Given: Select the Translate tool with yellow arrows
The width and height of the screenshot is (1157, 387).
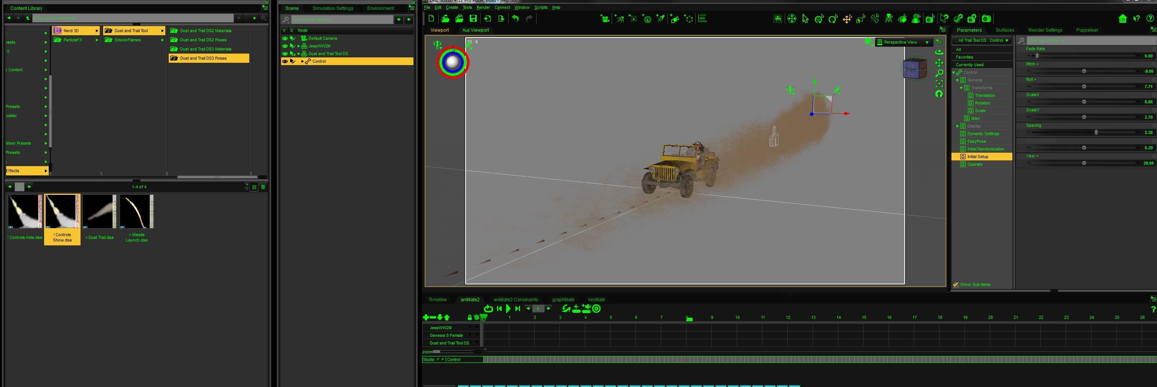Looking at the screenshot, I should (x=847, y=18).
